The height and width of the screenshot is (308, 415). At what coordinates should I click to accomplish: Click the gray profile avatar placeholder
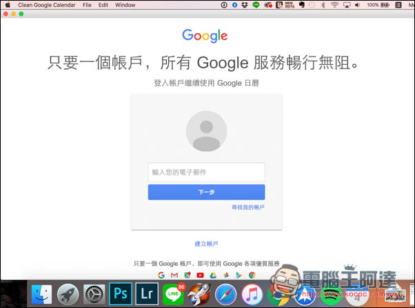tap(206, 131)
